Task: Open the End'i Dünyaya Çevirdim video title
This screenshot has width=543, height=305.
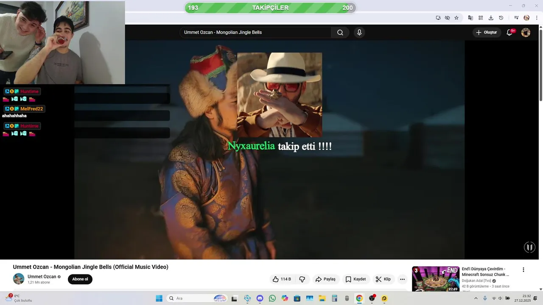Action: (x=485, y=272)
